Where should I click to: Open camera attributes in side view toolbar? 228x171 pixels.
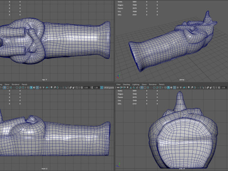coord(124,87)
